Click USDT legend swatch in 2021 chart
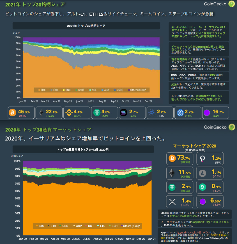The height and width of the screenshot is (244, 237). click(76, 90)
